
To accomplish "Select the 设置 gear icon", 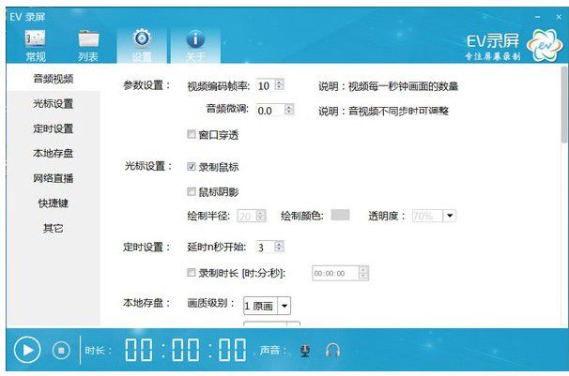I will [x=142, y=38].
